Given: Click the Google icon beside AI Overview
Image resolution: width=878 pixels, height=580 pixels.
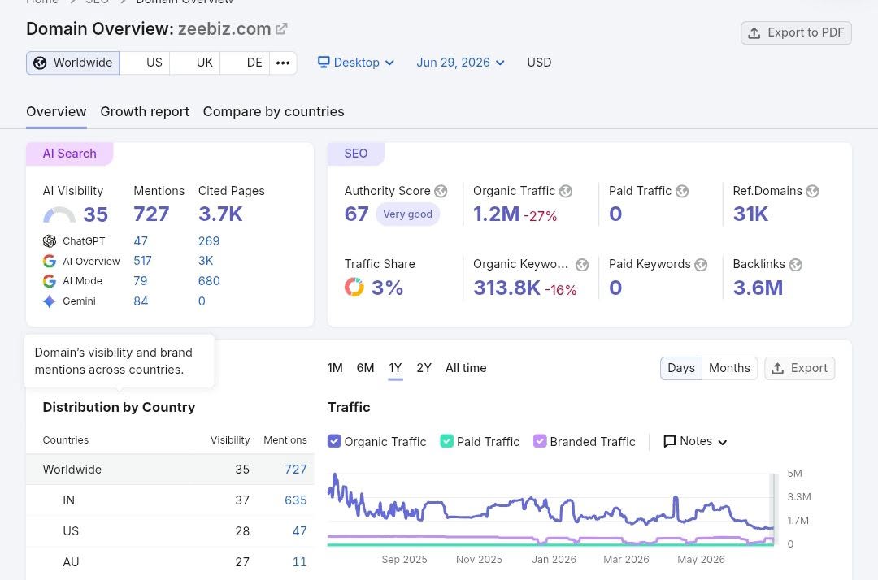Looking at the screenshot, I should [x=50, y=262].
